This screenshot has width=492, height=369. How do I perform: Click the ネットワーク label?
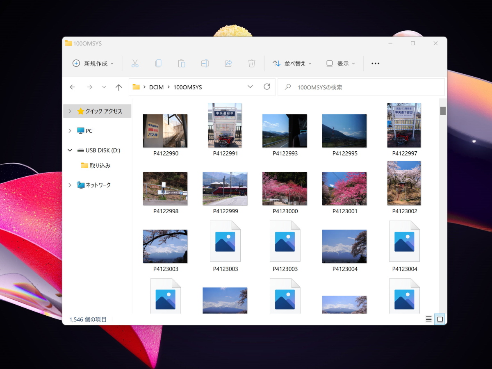98,185
